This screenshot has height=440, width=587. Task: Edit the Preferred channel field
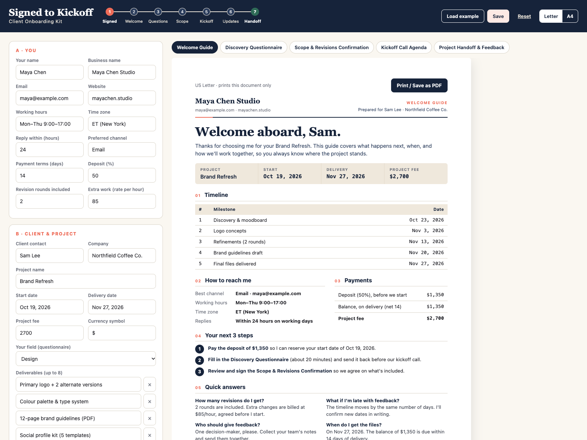[x=122, y=150]
